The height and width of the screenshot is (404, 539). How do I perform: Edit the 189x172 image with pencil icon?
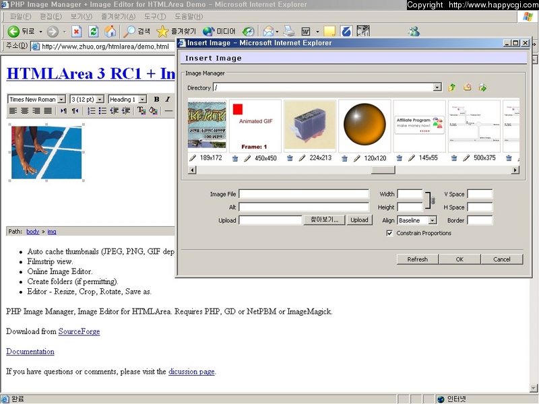(x=193, y=158)
